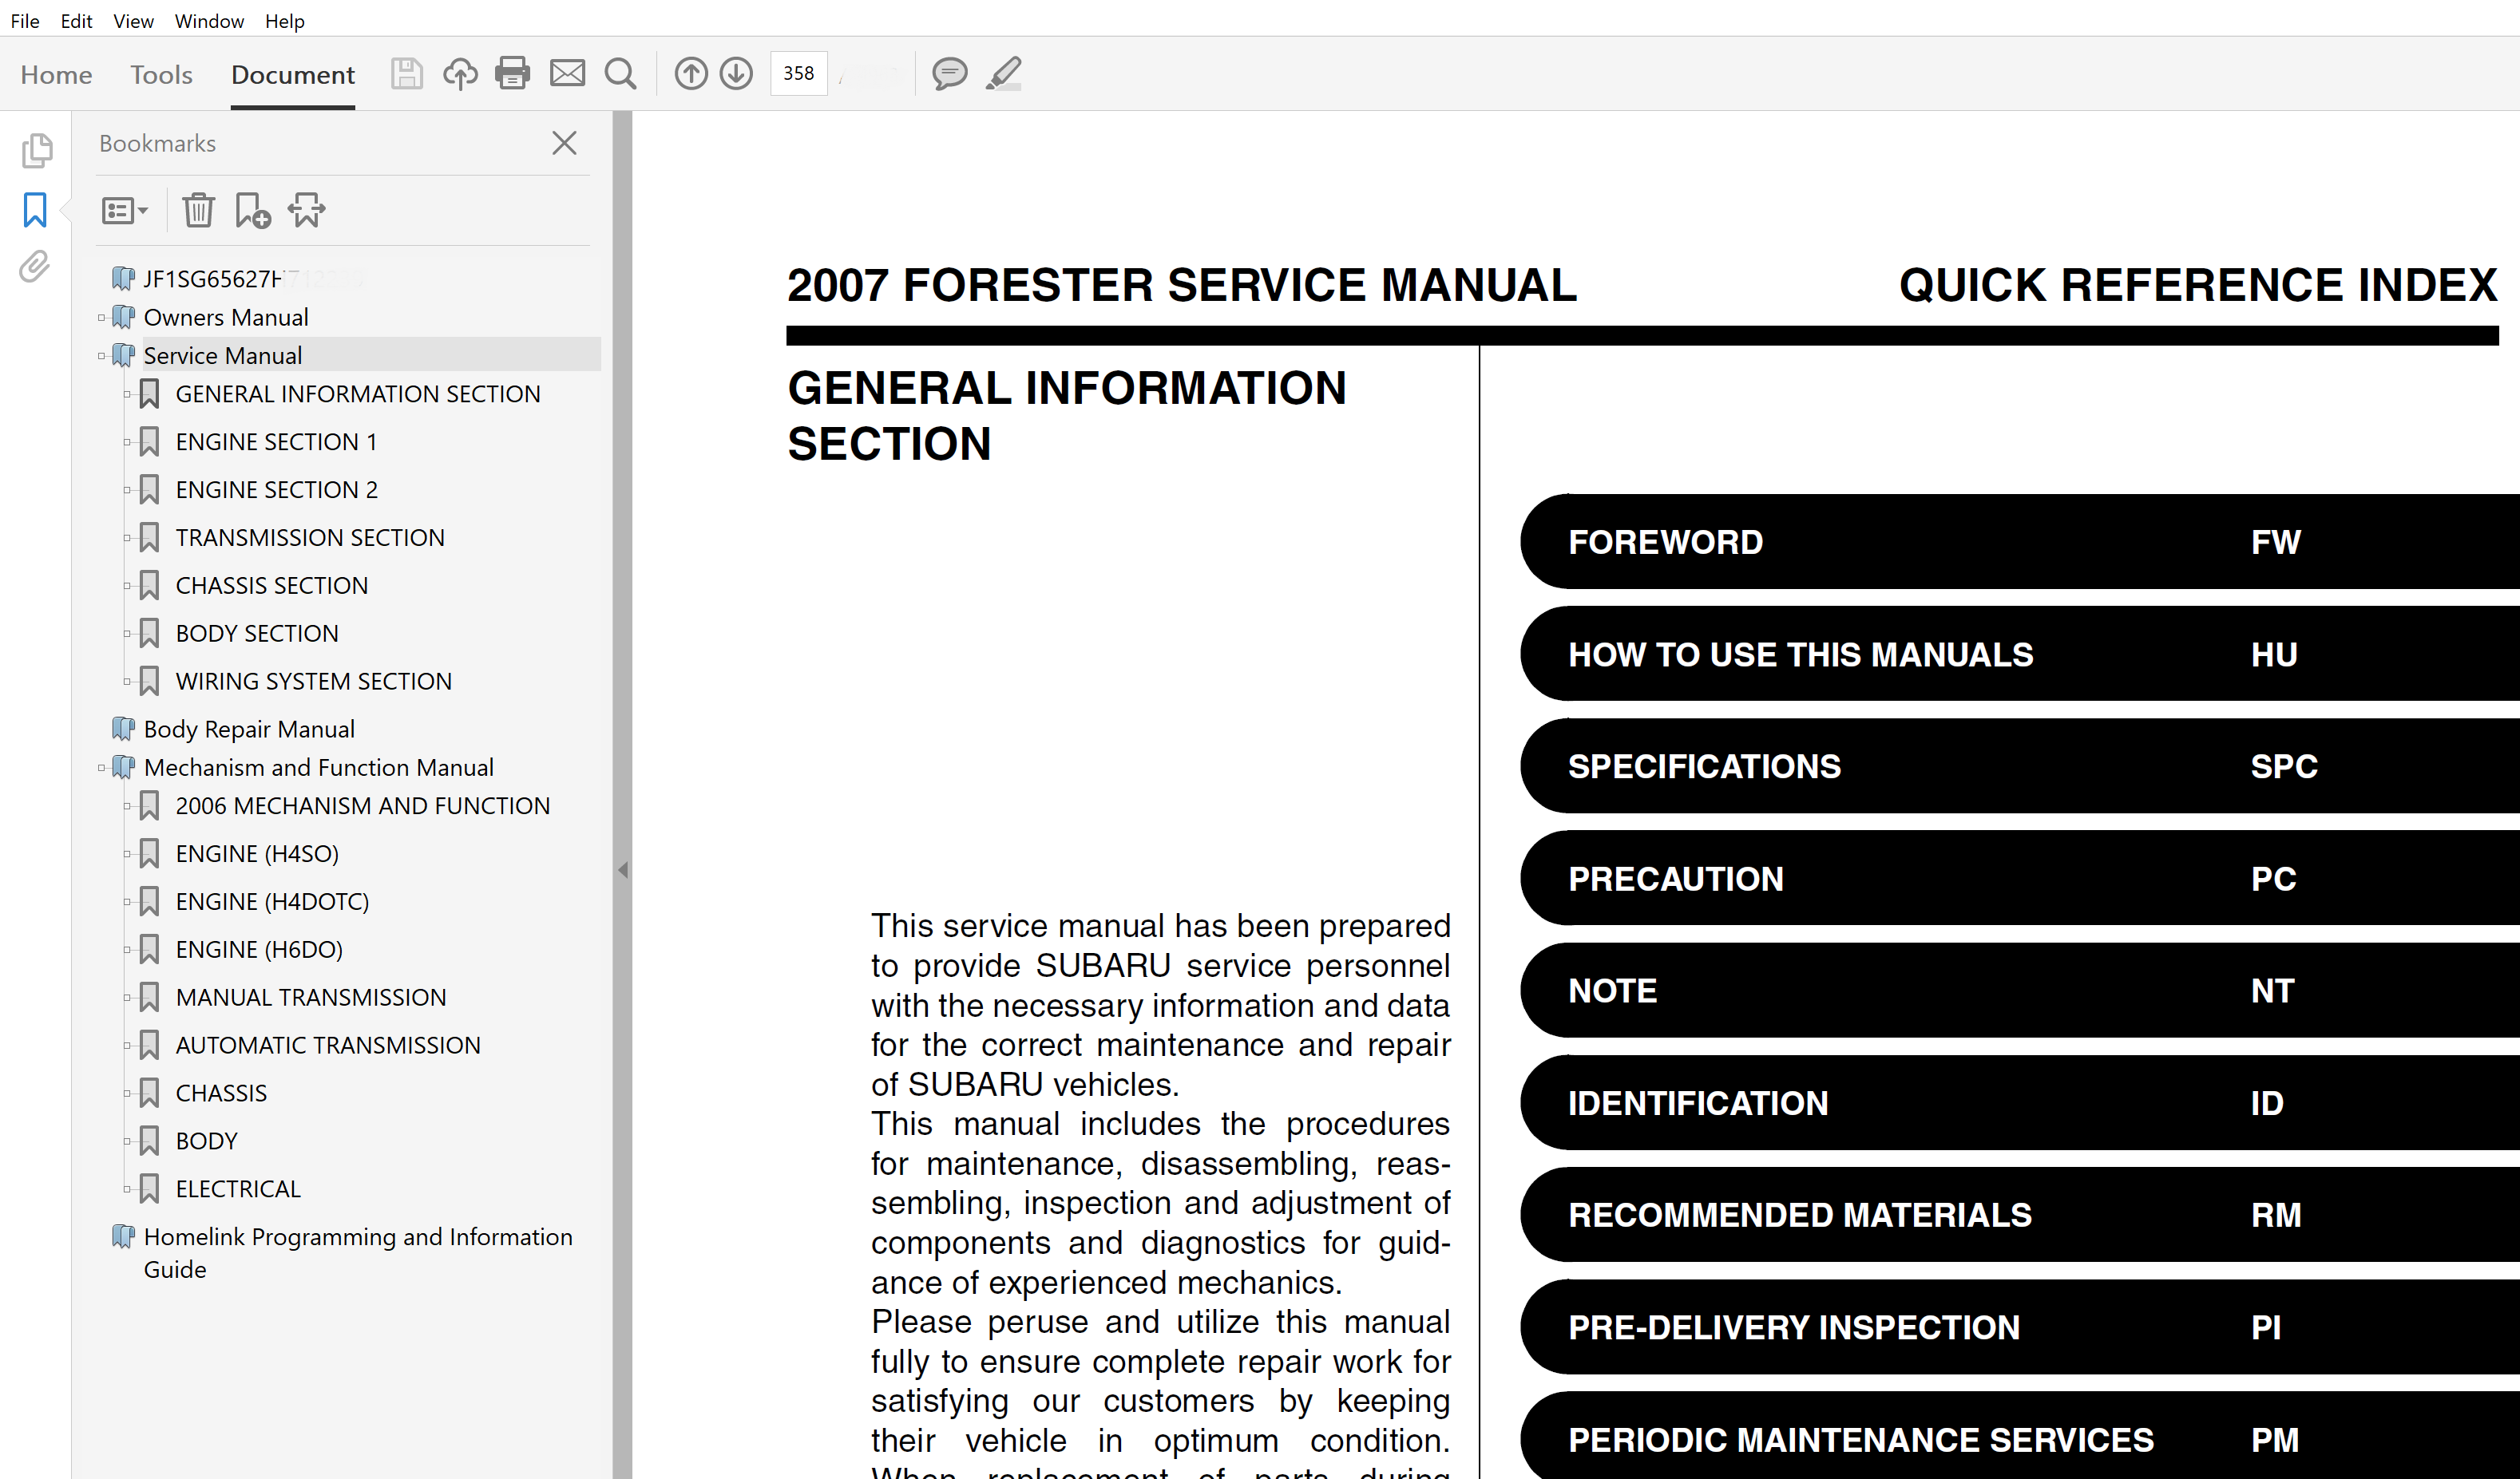Toggle the Page Thumbnails panel
Viewport: 2520px width, 1479px height.
[x=37, y=150]
